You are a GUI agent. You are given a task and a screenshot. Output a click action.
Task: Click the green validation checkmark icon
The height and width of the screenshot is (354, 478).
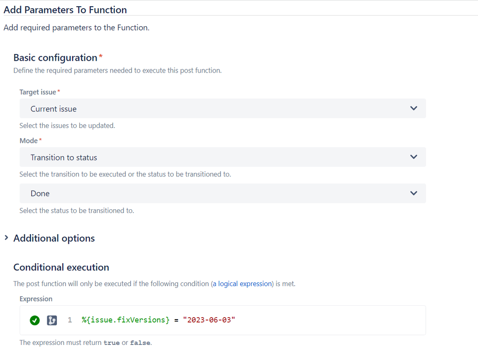click(x=34, y=320)
